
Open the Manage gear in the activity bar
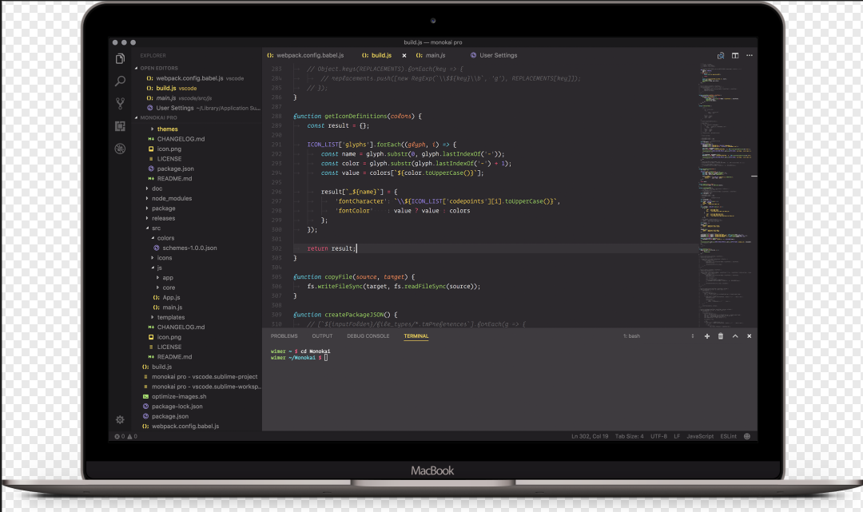coord(120,419)
